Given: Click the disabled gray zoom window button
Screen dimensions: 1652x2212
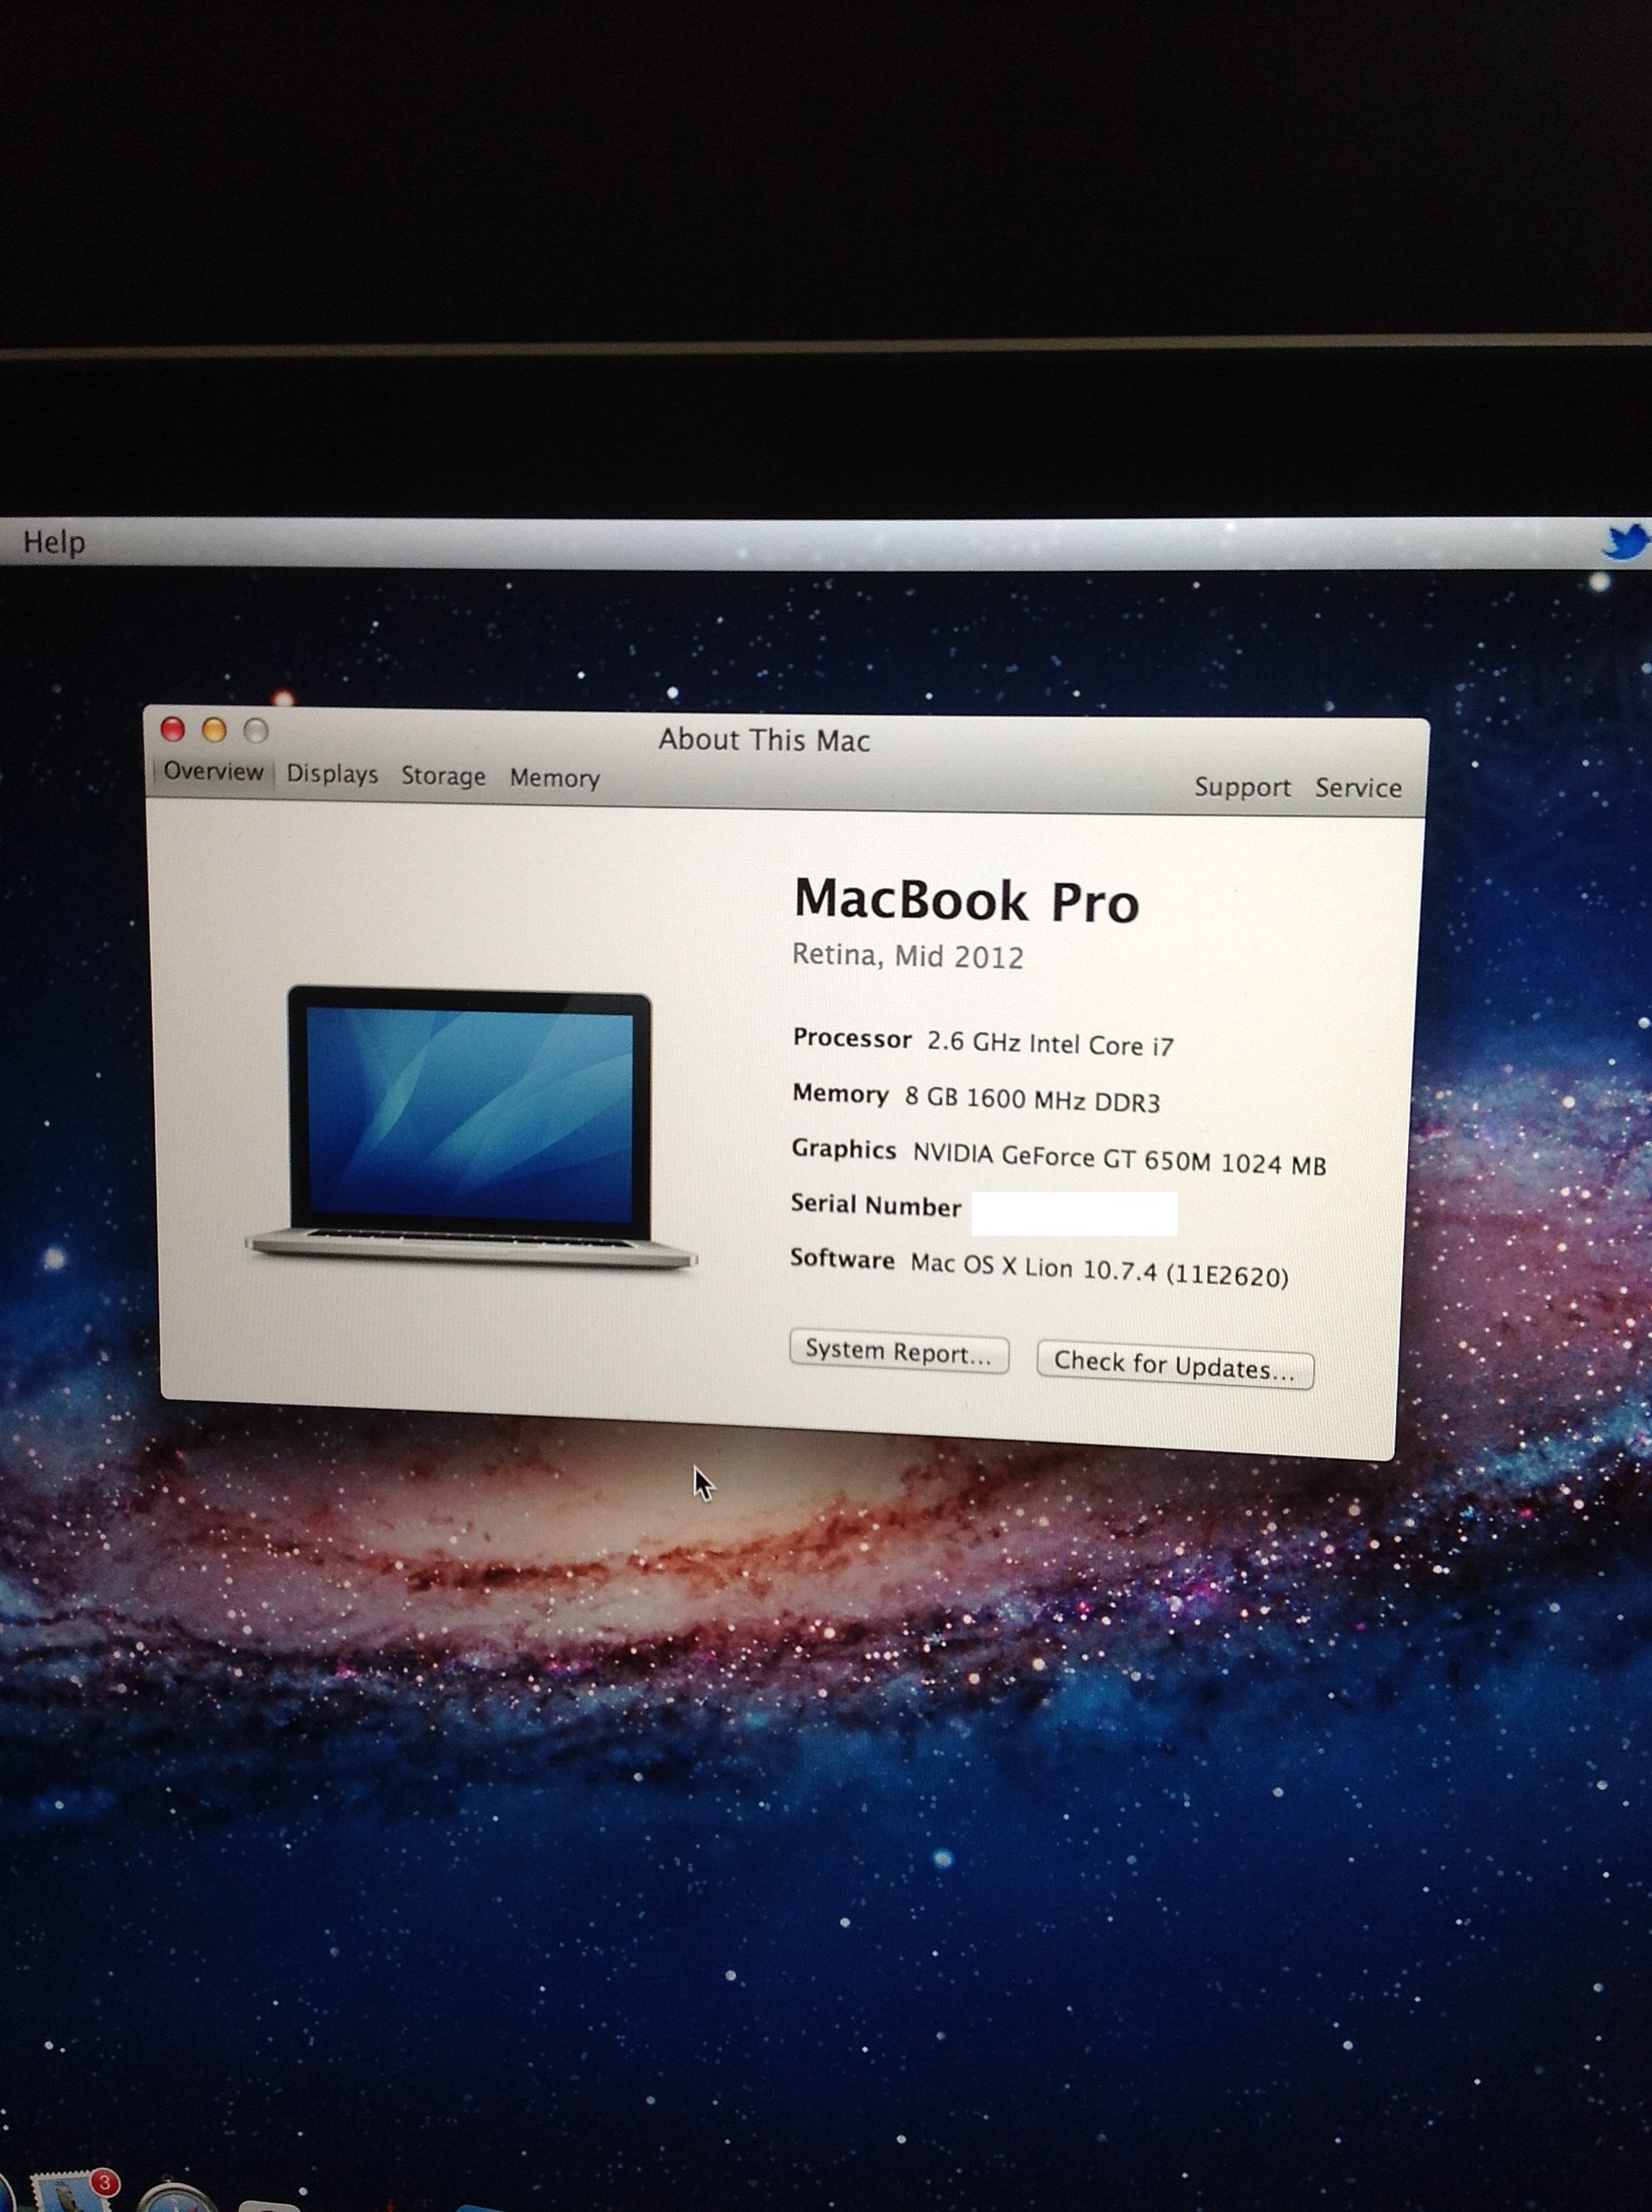Looking at the screenshot, I should tap(256, 731).
